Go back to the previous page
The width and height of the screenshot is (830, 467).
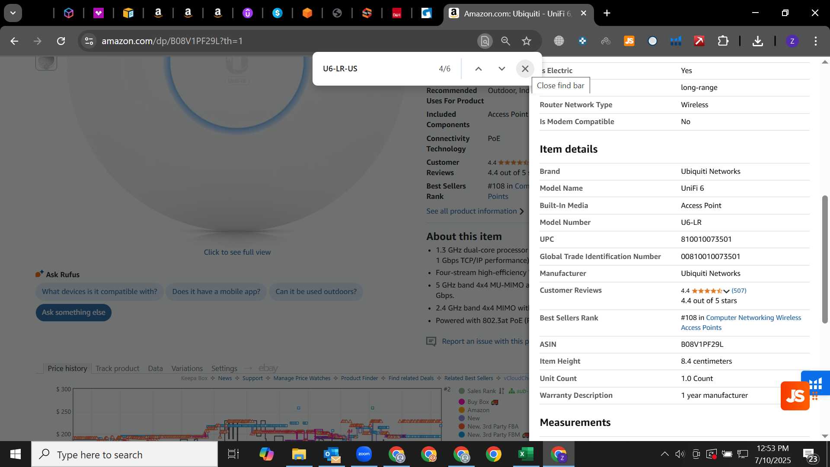click(14, 41)
